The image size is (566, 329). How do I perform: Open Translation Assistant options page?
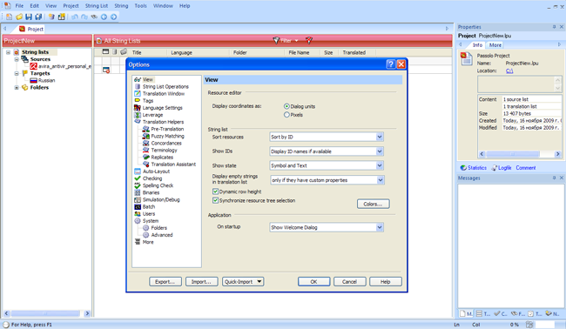coord(173,164)
